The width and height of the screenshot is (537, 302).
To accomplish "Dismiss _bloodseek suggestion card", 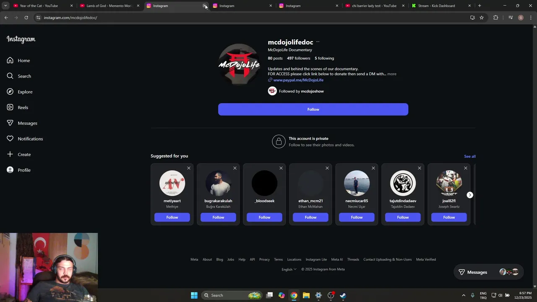I will pyautogui.click(x=281, y=168).
